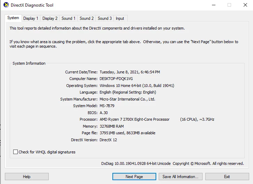
Task: Click the 'Language:' label
Action: (x=89, y=92)
